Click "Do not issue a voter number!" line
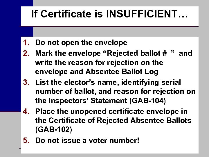Image resolution: width=209 pixels, height=157 pixels. pos(87,141)
